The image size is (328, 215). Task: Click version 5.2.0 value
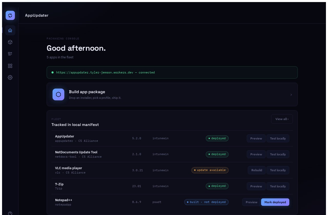pyautogui.click(x=137, y=138)
